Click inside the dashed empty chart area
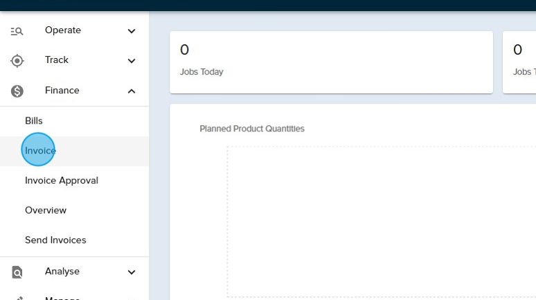The width and height of the screenshot is (536, 300). coord(381,221)
